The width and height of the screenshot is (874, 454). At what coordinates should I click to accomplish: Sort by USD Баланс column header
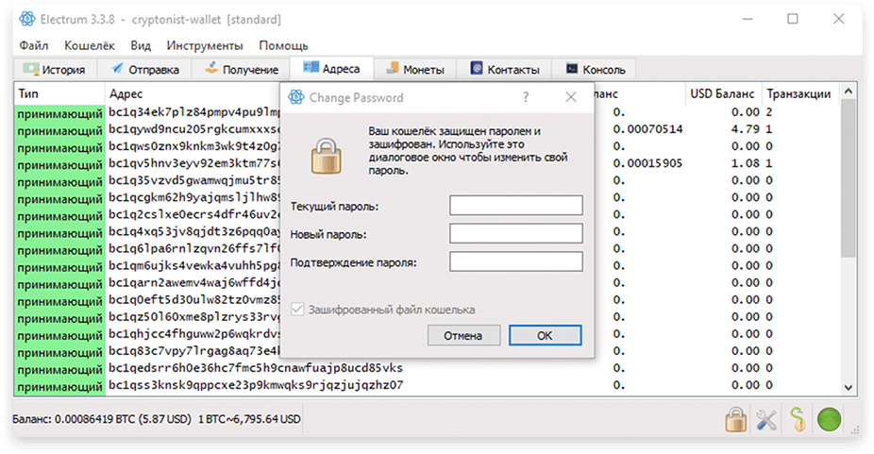pos(723,93)
